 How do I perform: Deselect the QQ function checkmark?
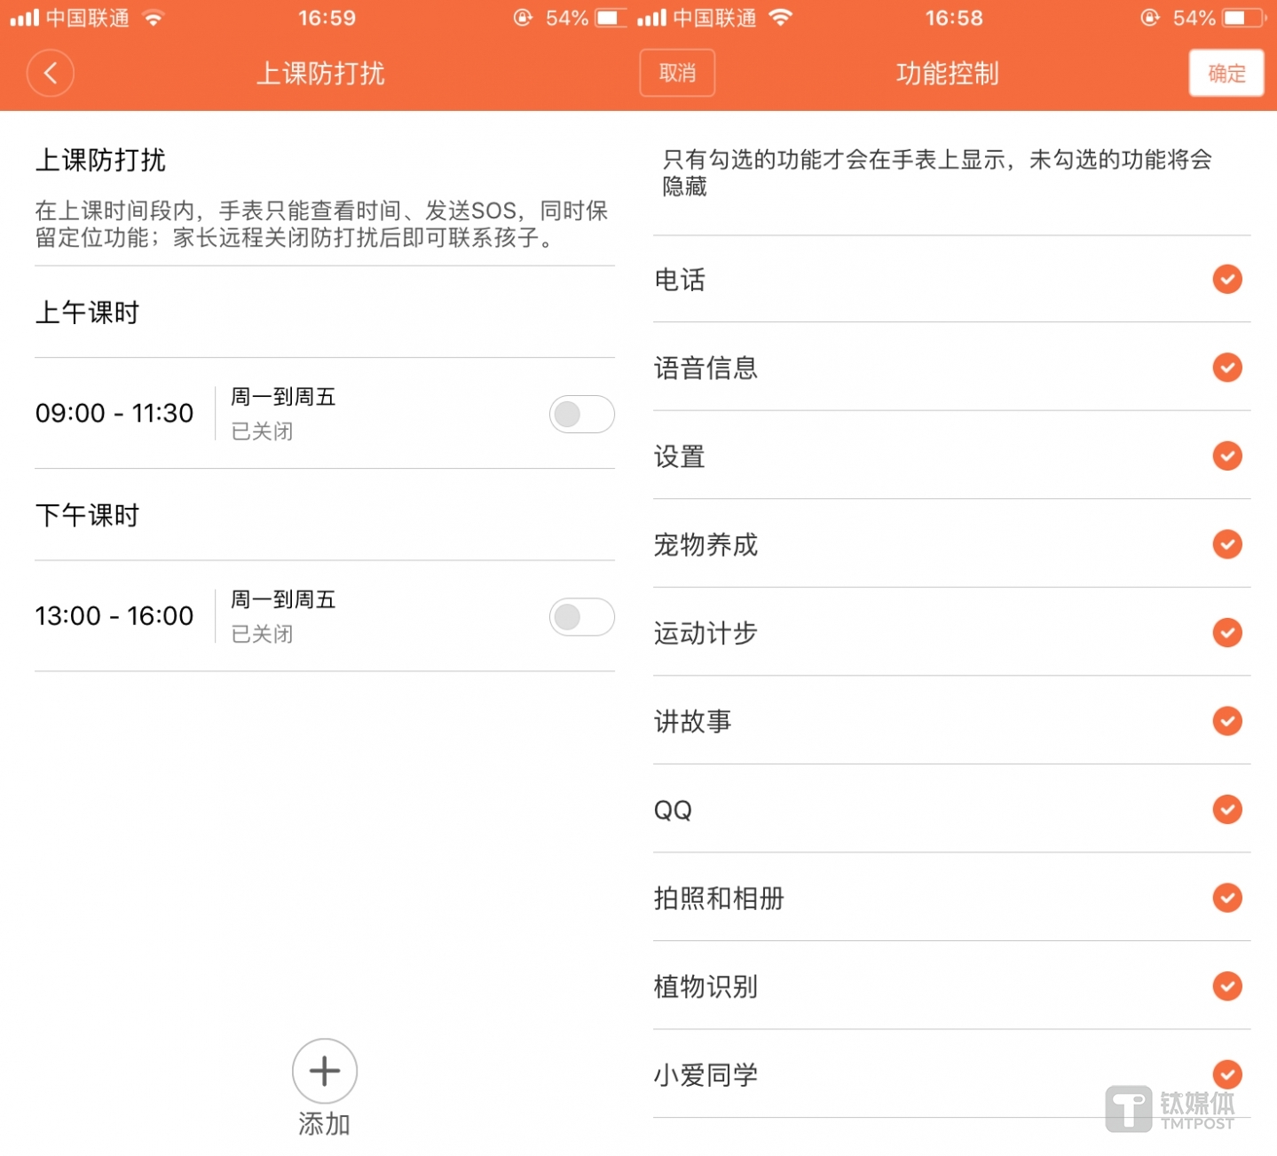(x=1226, y=810)
